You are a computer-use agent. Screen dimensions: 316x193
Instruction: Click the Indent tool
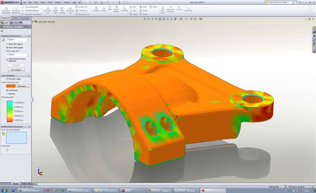(x=104, y=9)
